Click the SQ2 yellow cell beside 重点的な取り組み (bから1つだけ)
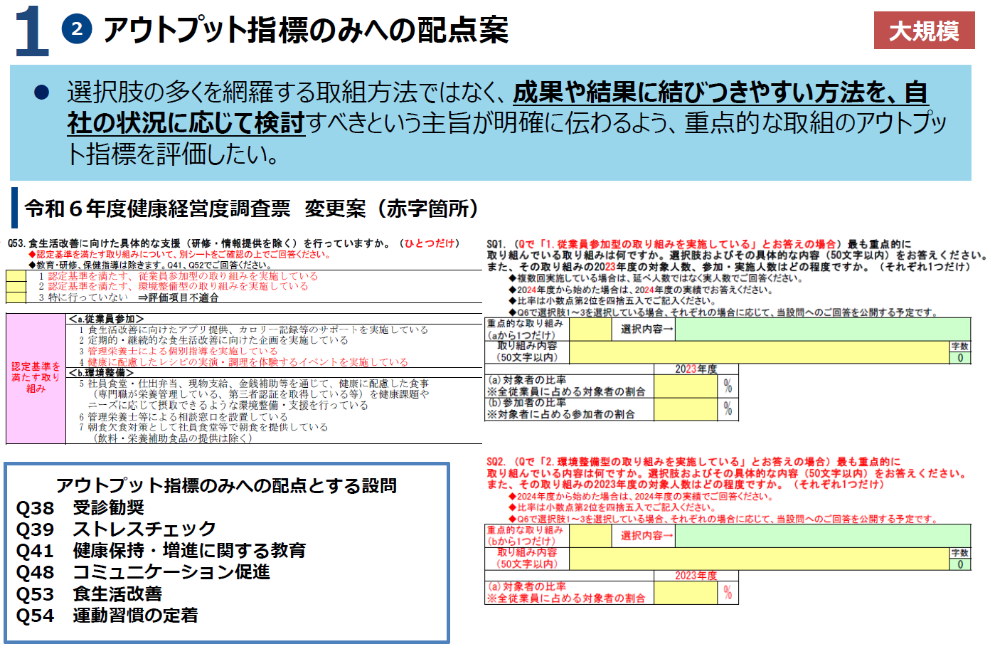990x649 pixels. tap(590, 536)
